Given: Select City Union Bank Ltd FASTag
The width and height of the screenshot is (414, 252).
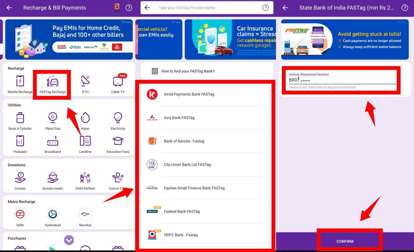Looking at the screenshot, I should pos(206,165).
